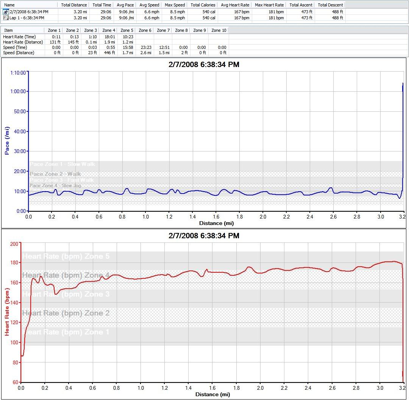Click the lap icon beside Lap 1
Viewport: 409px width, 403px height.
click(x=6, y=18)
